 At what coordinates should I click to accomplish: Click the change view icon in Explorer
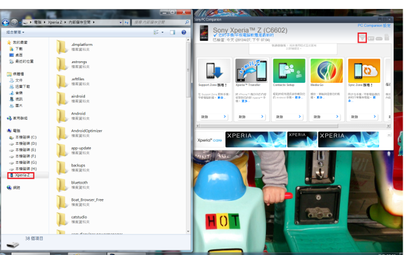click(x=156, y=33)
